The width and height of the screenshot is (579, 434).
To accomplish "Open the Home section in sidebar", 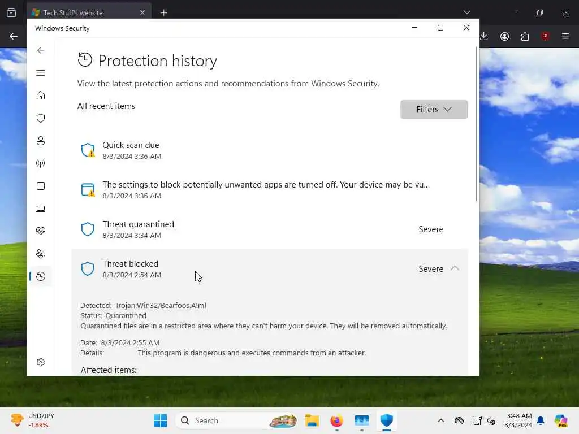I will coord(41,96).
